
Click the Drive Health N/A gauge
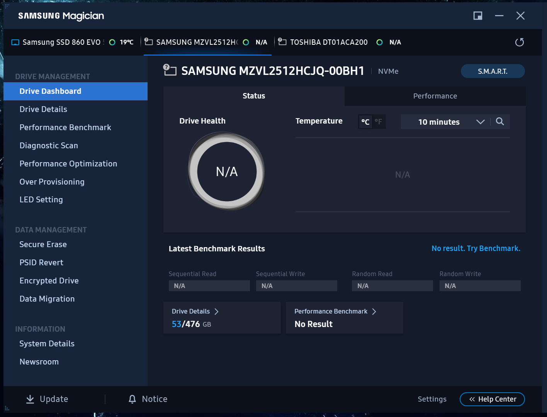coord(227,171)
